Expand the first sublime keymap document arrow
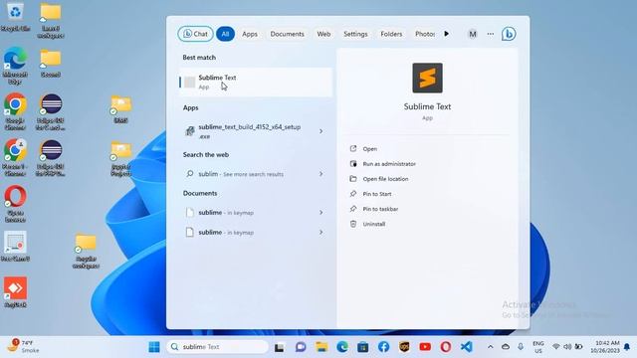This screenshot has width=637, height=358. click(x=320, y=212)
